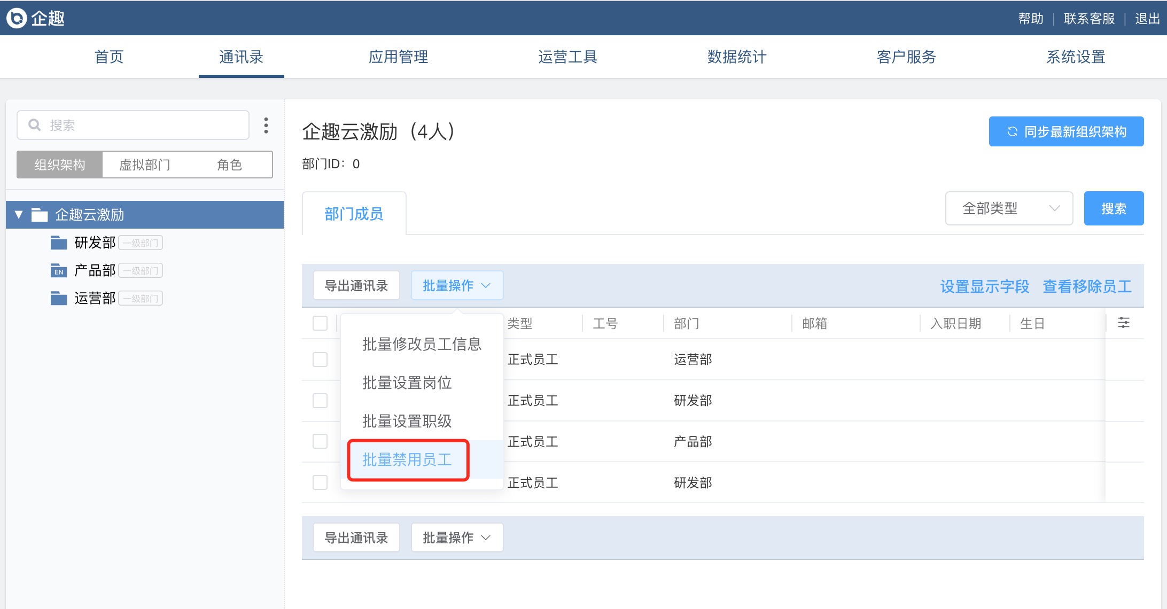1167x609 pixels.
Task: Check the 运营部 employee row checkbox
Action: coord(320,360)
